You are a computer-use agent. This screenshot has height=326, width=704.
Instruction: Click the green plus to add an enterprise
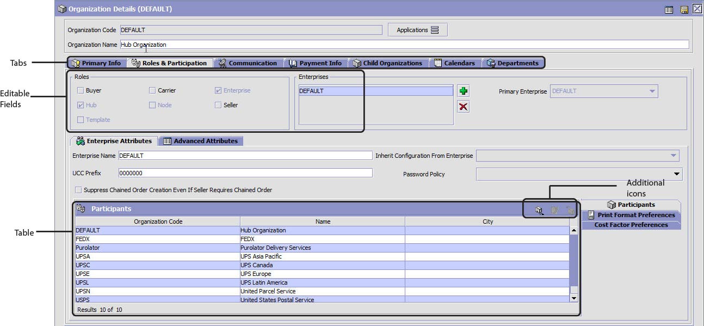click(x=463, y=91)
